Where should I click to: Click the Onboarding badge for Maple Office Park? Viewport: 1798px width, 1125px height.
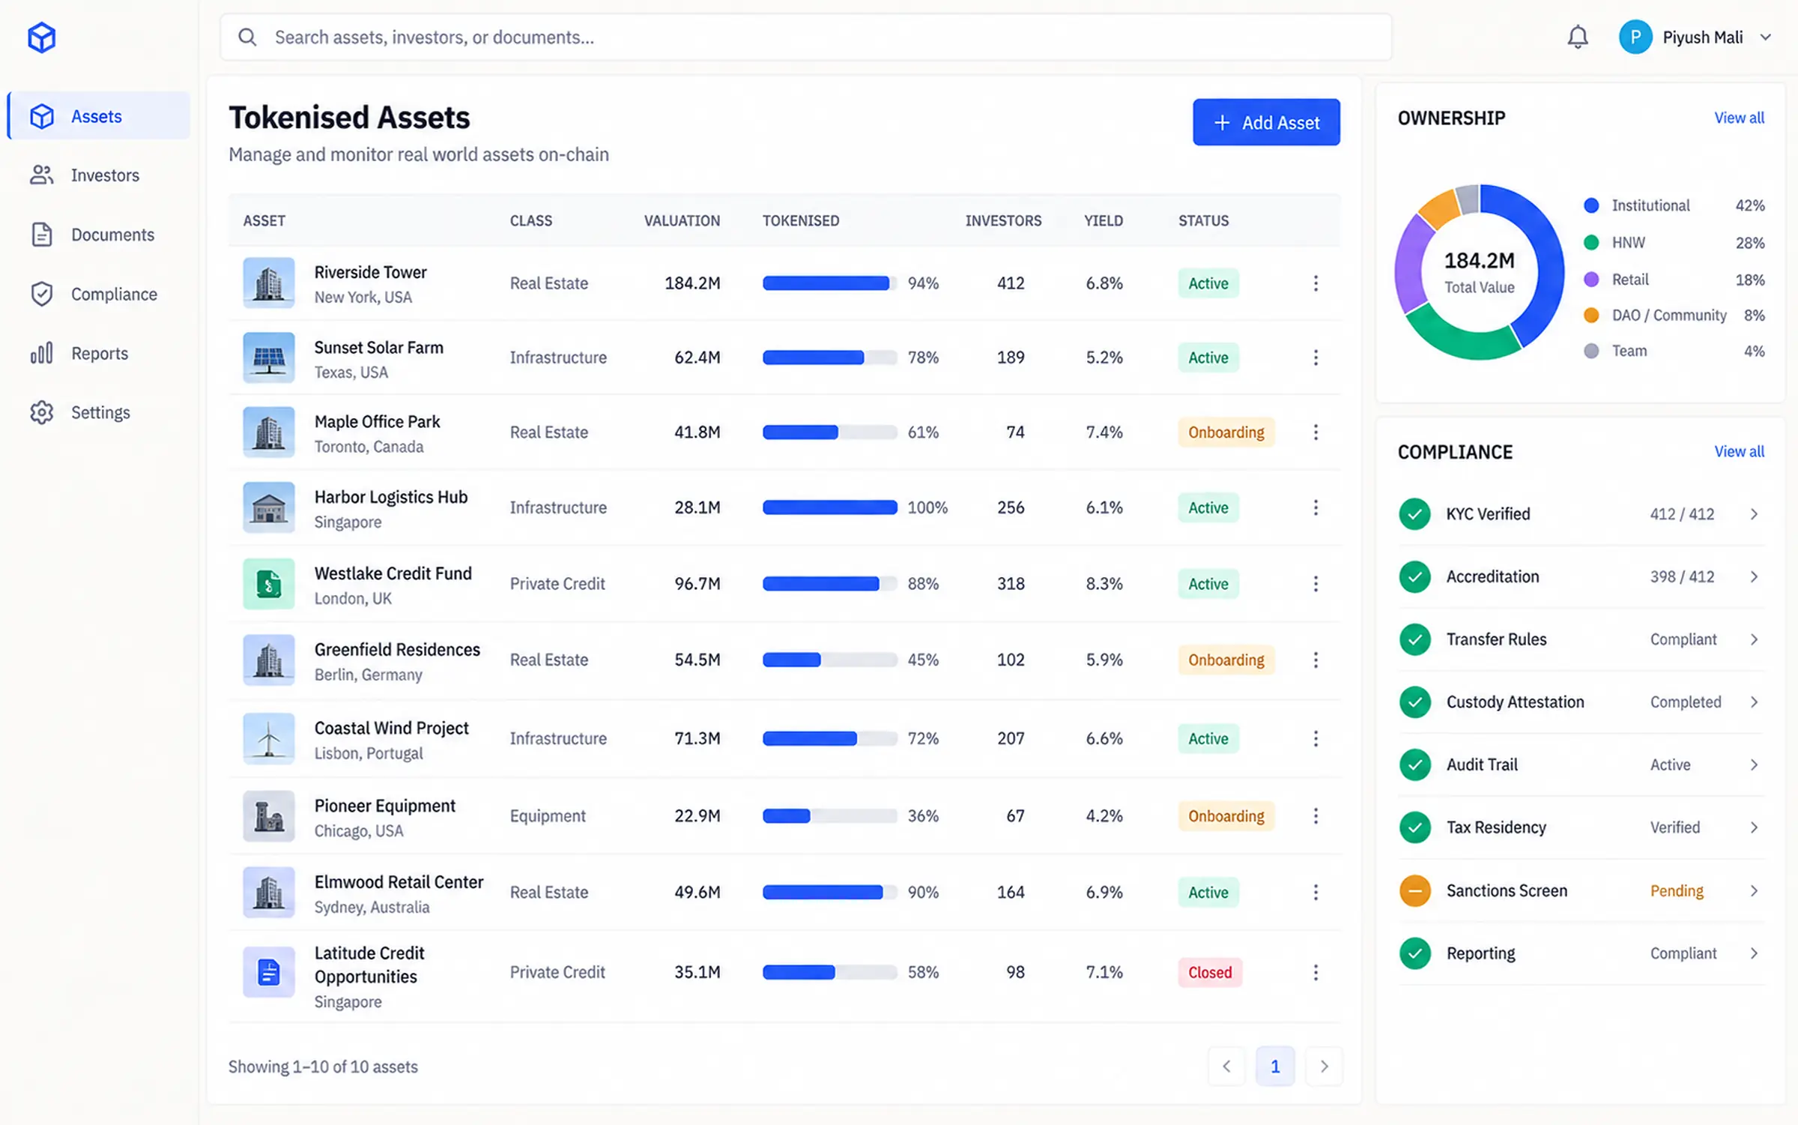tap(1226, 432)
